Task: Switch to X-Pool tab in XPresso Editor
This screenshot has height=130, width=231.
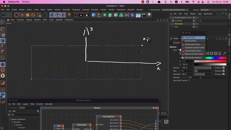Action: tap(22, 108)
